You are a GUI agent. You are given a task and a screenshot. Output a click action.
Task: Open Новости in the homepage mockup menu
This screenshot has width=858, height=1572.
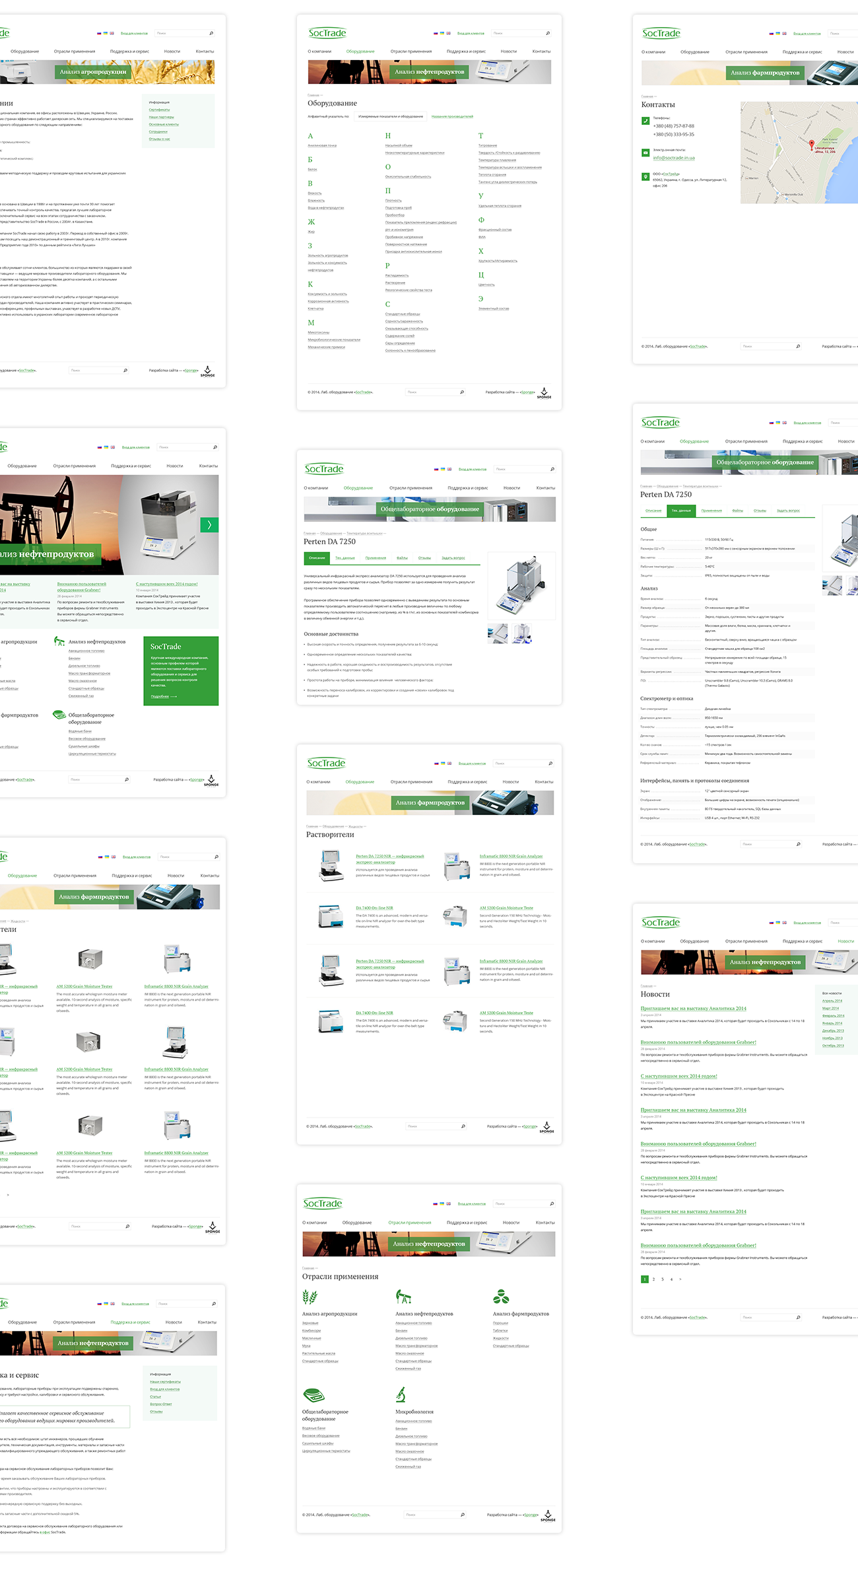click(175, 466)
